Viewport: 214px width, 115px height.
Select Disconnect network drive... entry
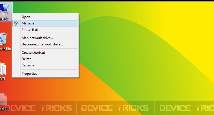[x=45, y=44]
